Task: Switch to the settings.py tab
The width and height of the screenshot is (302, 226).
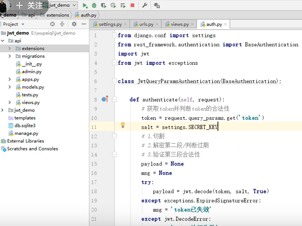Action: tap(110, 24)
